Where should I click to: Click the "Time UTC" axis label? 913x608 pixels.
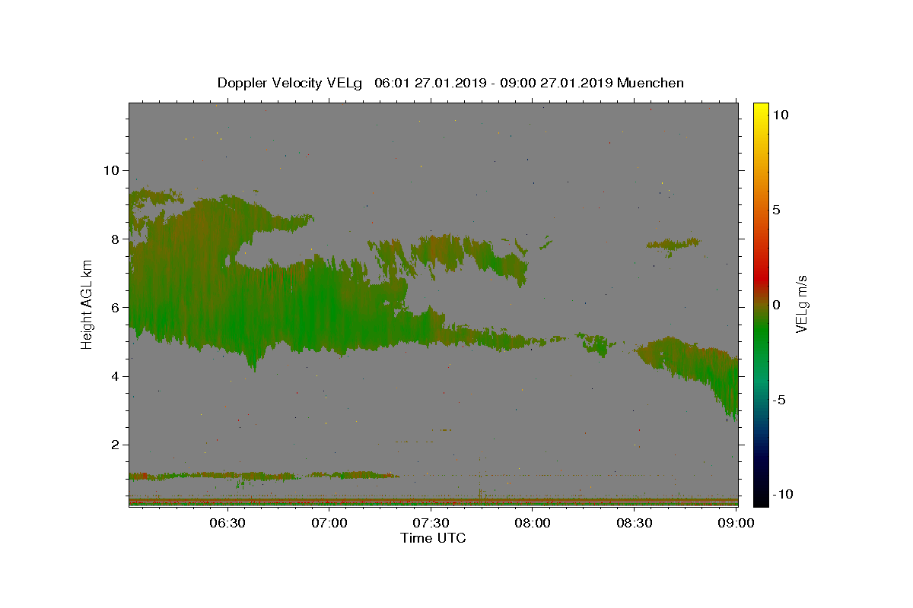433,538
